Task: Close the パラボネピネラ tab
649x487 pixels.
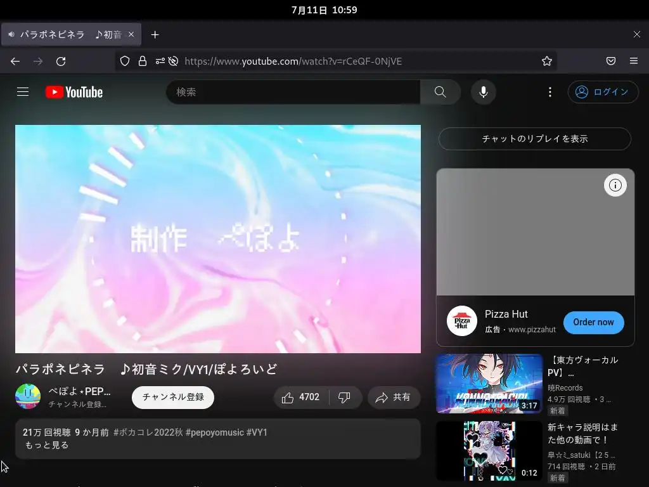Action: pos(131,35)
